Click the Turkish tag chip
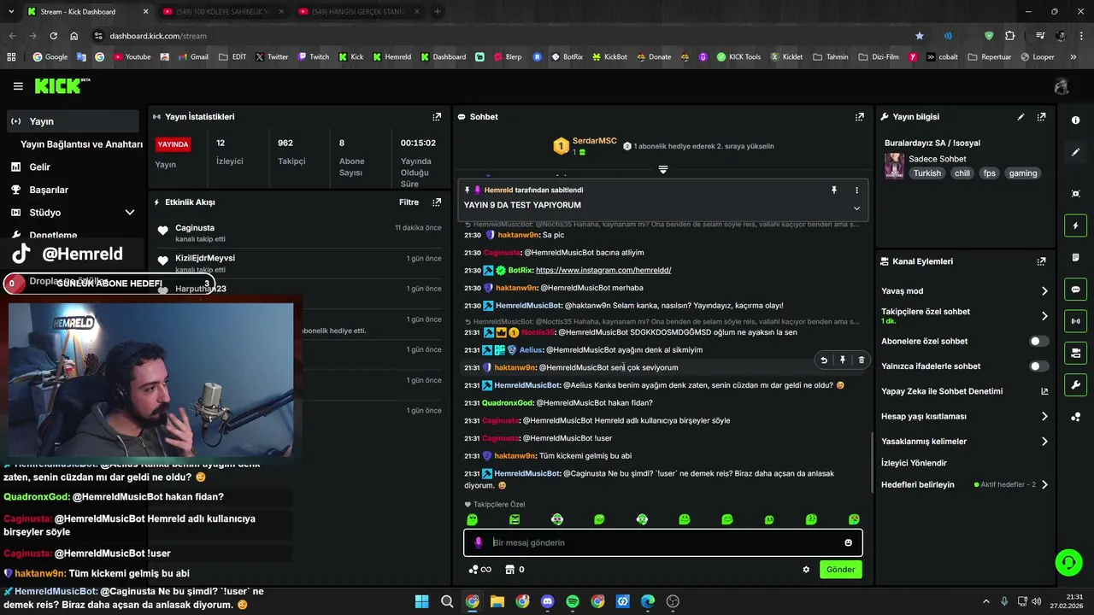Screen dimensions: 1094x615 tap(926, 173)
